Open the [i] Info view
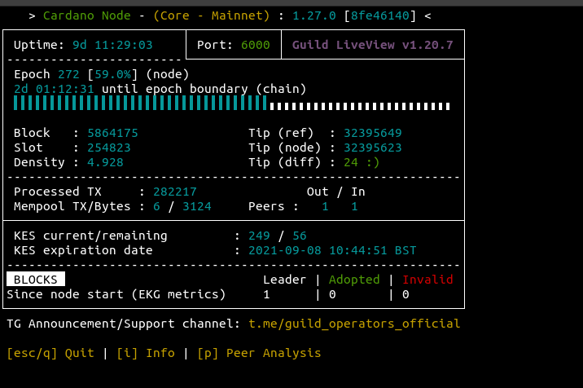Viewport: 583px width, 388px height. (x=146, y=353)
